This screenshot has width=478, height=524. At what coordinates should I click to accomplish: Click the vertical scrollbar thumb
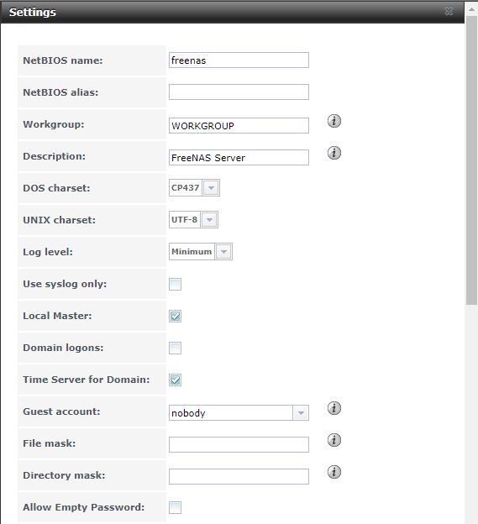[471, 160]
